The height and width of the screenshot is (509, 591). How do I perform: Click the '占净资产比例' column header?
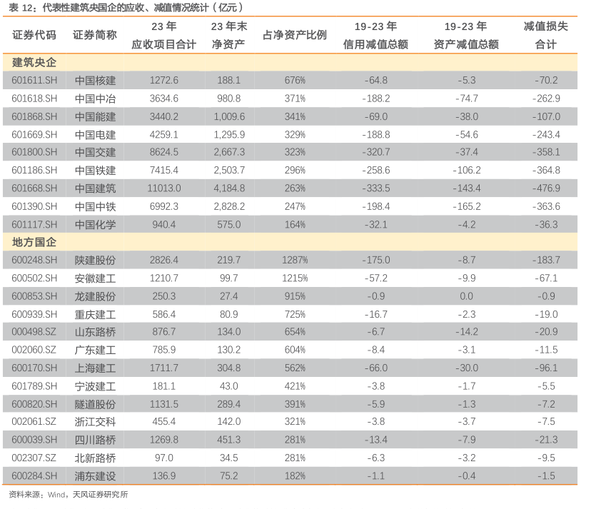tap(294, 35)
